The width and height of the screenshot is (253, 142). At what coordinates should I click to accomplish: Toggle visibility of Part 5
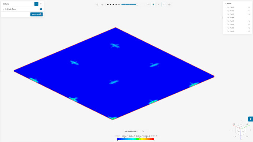click(249, 21)
